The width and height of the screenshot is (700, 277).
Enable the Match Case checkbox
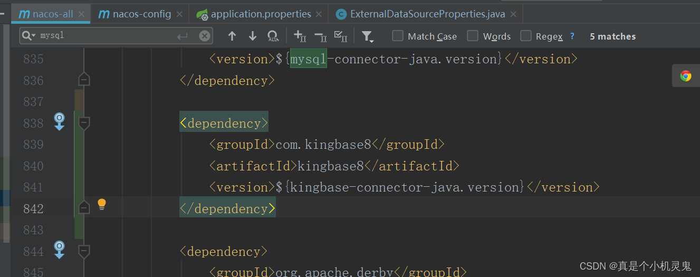click(398, 36)
